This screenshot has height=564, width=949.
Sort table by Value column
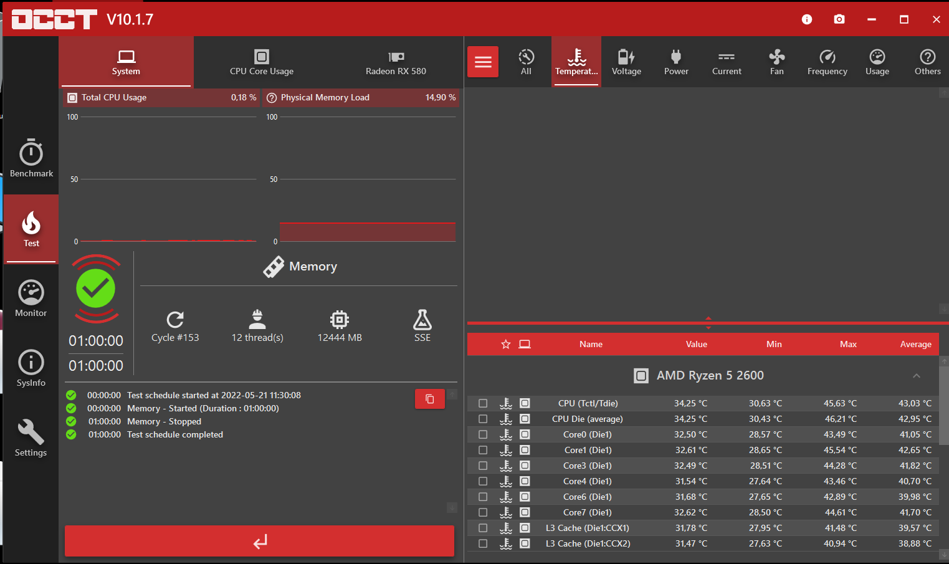(697, 344)
